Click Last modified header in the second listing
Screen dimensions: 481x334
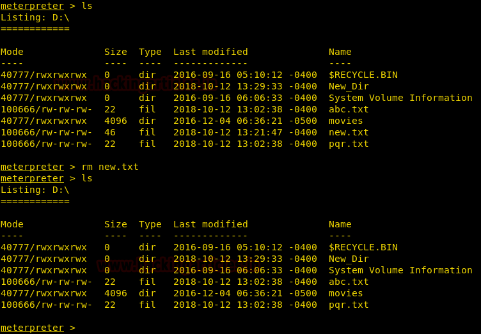(210, 224)
